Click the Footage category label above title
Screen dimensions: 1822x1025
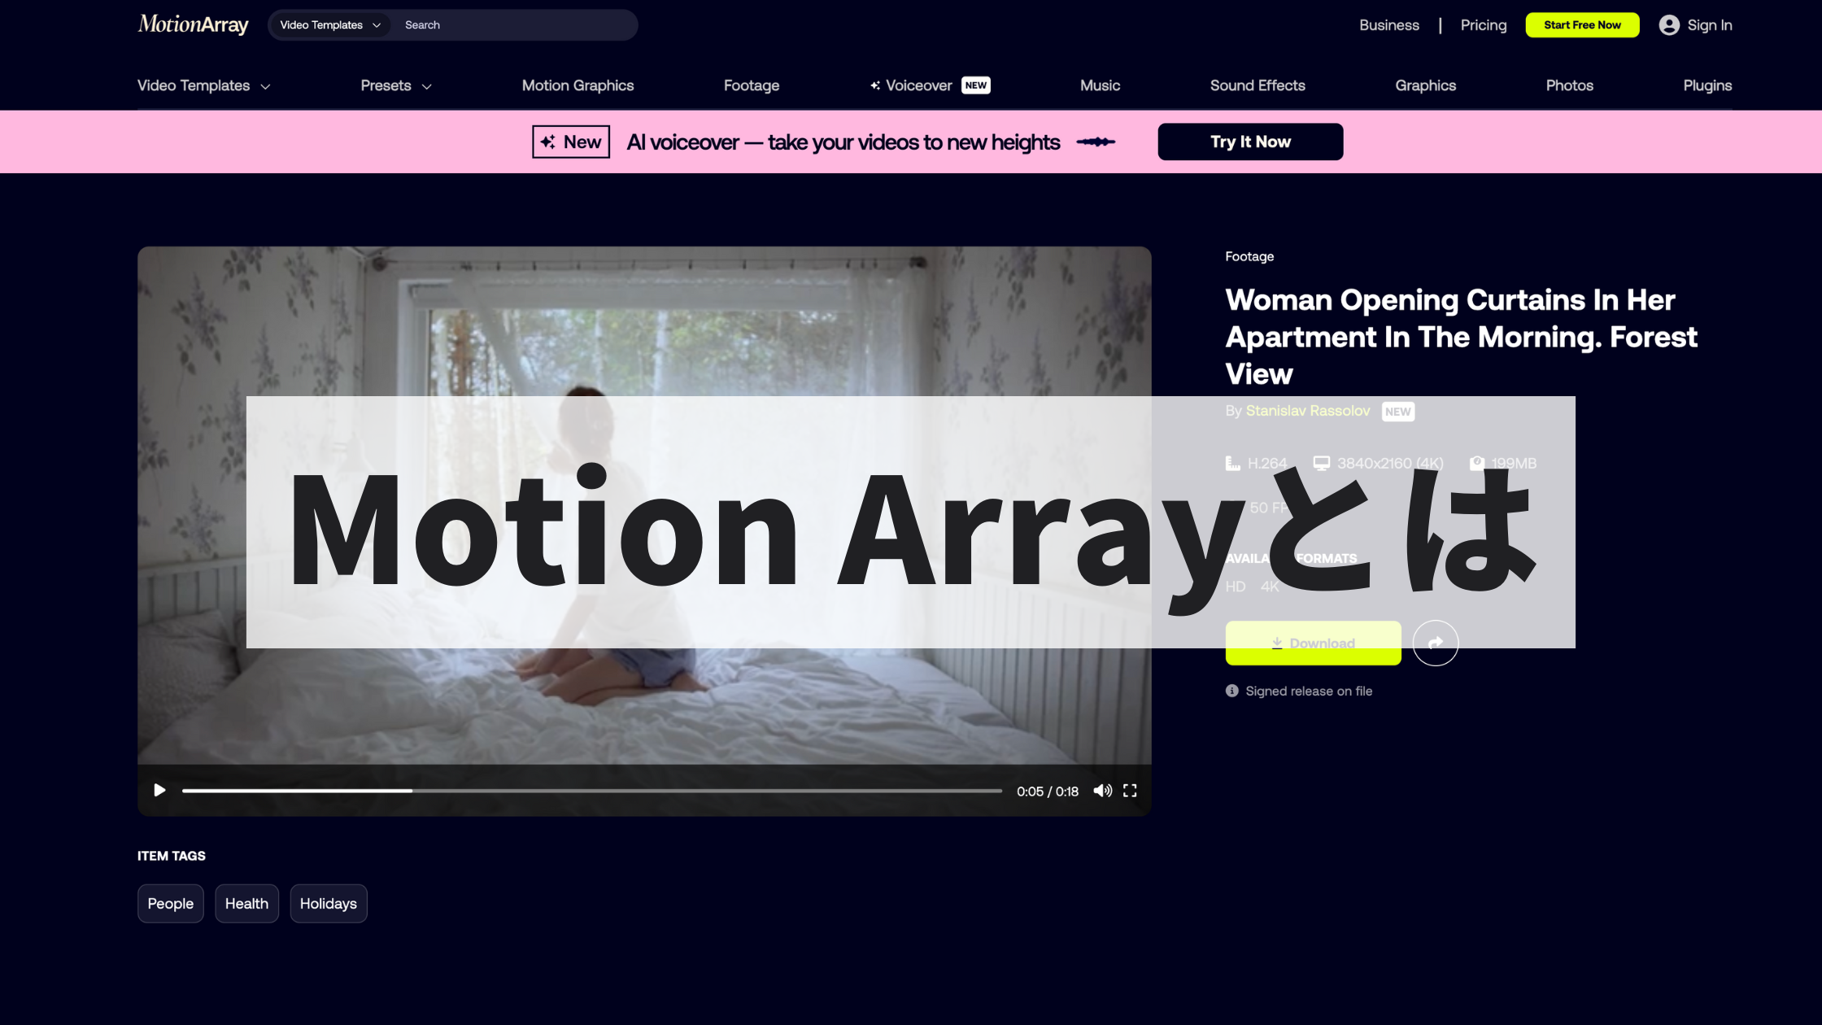[x=1249, y=256]
